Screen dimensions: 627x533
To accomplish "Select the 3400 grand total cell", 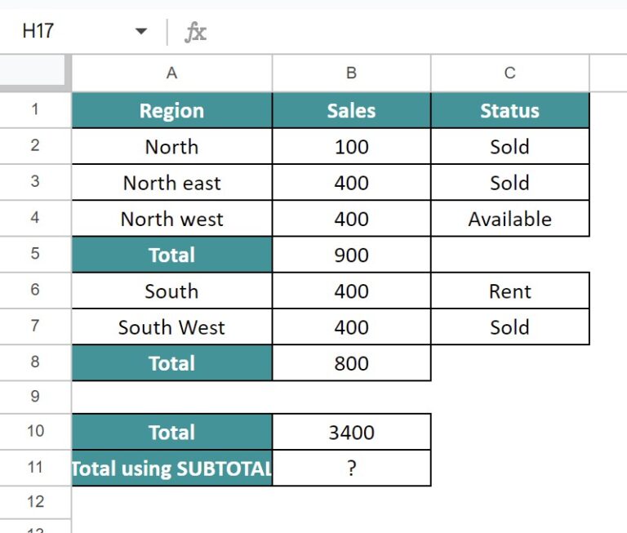I will coord(352,433).
